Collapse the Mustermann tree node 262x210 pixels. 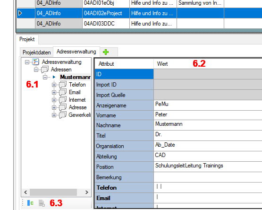(x=45, y=77)
